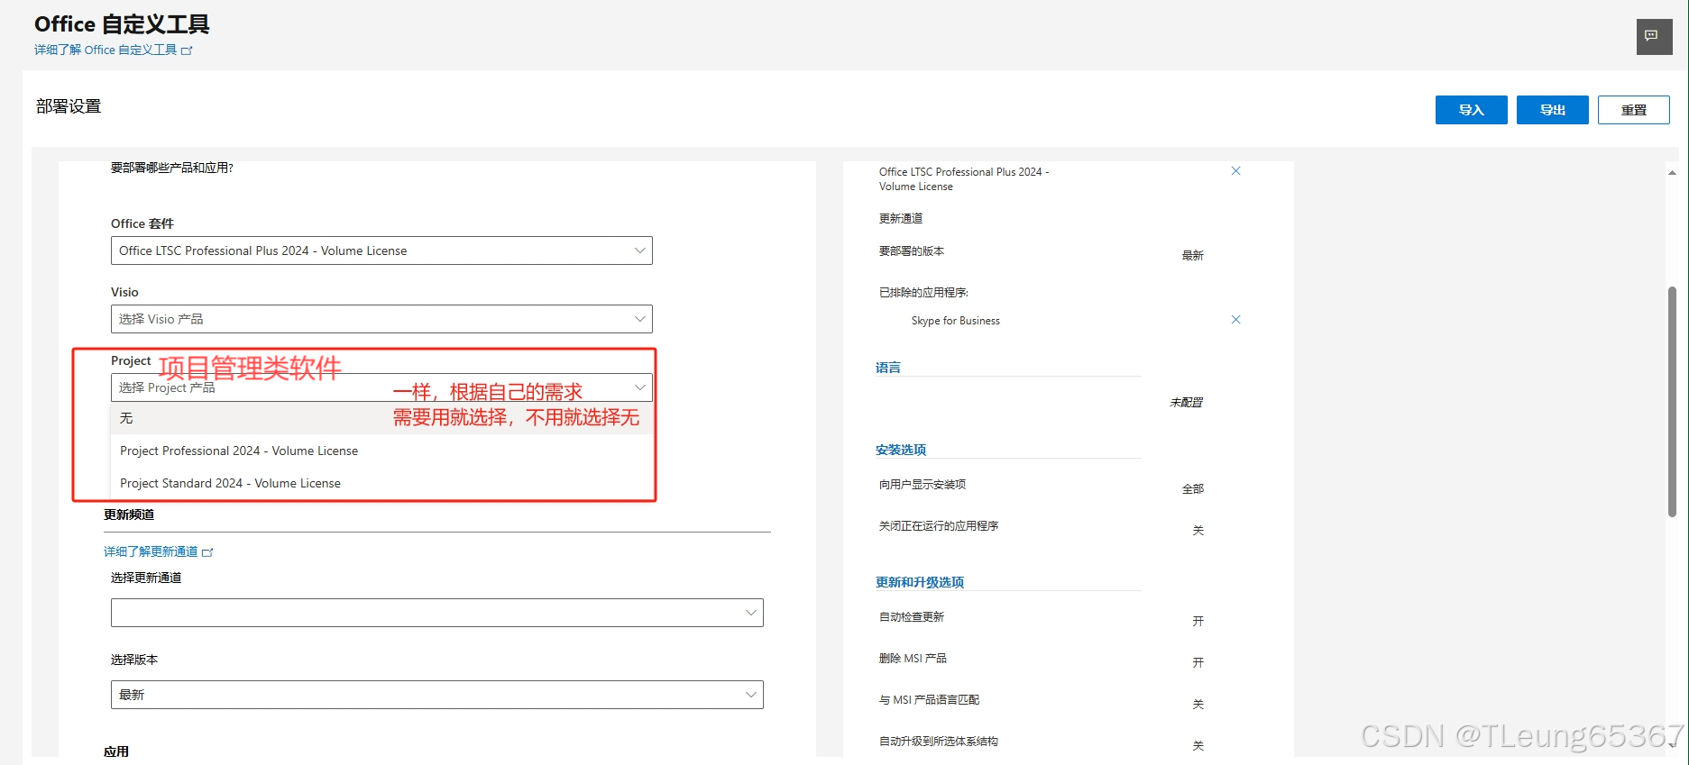Jump to the 安装选项 section in summary
The image size is (1689, 765).
[x=901, y=450]
